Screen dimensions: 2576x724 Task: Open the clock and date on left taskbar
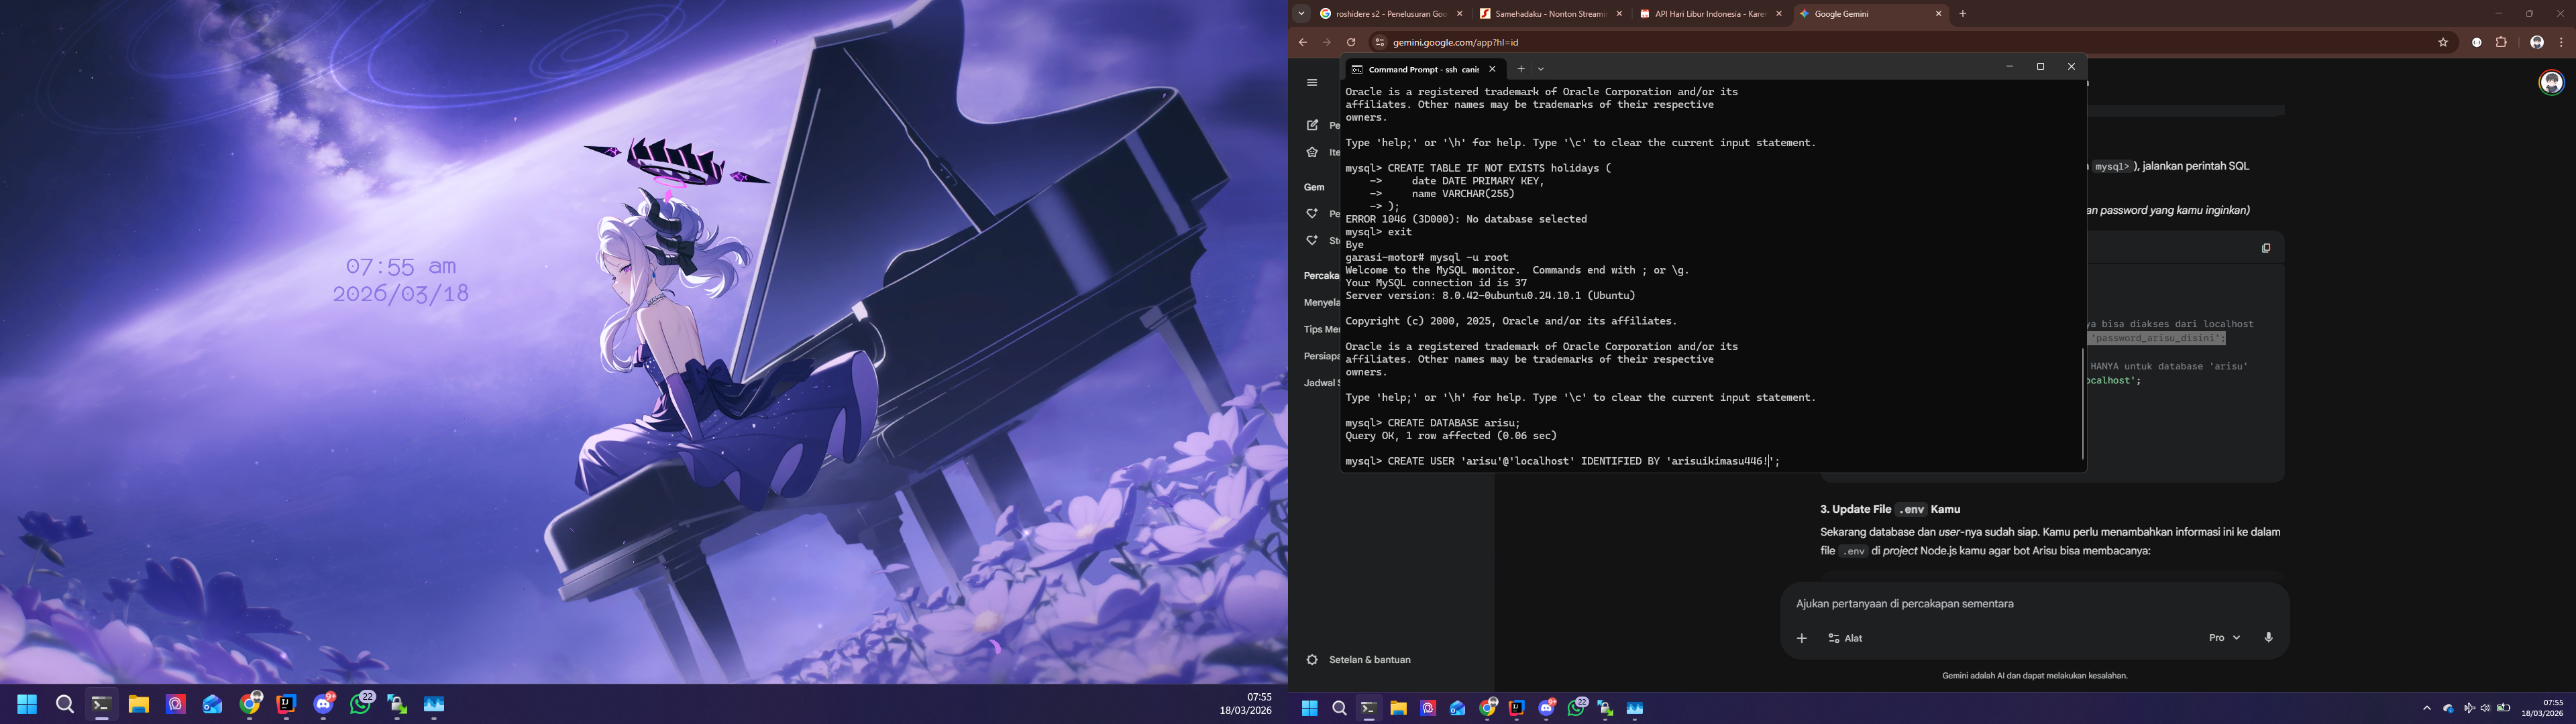pyautogui.click(x=1245, y=704)
